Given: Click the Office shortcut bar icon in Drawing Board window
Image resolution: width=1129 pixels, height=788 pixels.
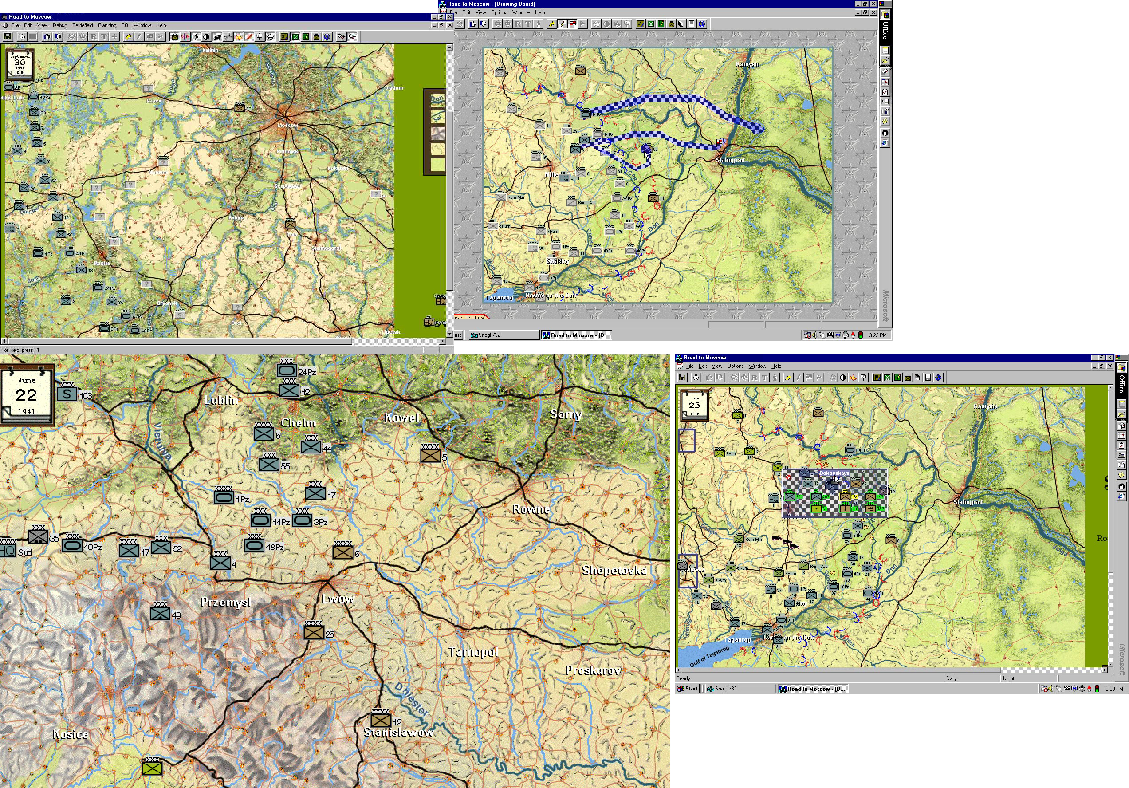Looking at the screenshot, I should [x=885, y=14].
